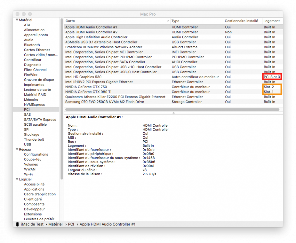296x243 pixels.
Task: Select Alimentation in the sidebar
Action: (x=34, y=30)
